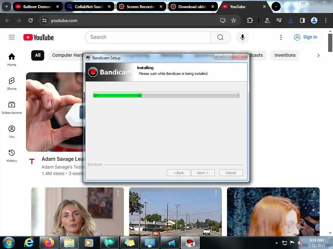Click the taskbar clock showing 9:14 AM

click(316, 243)
